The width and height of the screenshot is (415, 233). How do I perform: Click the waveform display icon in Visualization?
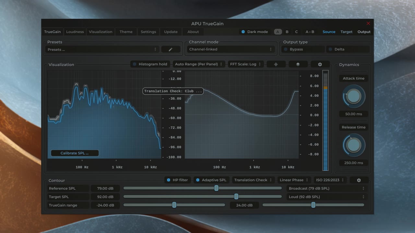point(276,64)
